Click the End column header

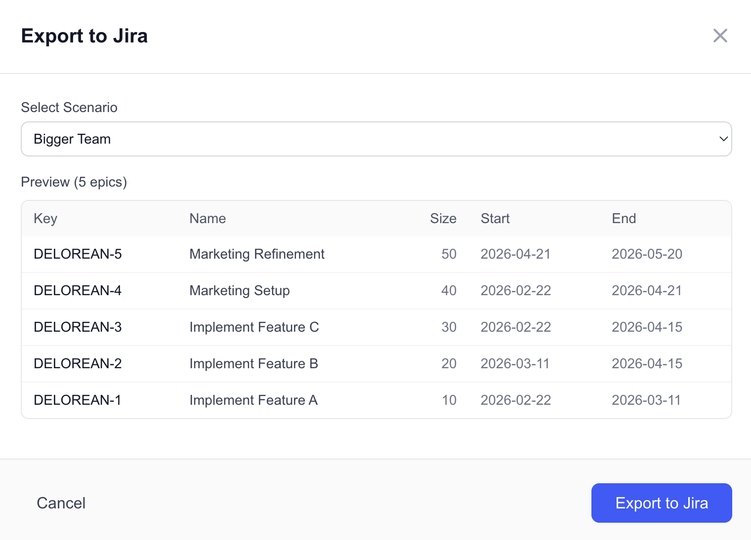[624, 218]
